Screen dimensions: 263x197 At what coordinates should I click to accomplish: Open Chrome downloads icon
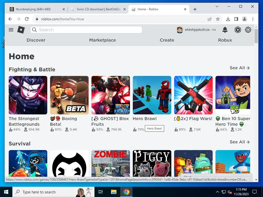point(228,19)
